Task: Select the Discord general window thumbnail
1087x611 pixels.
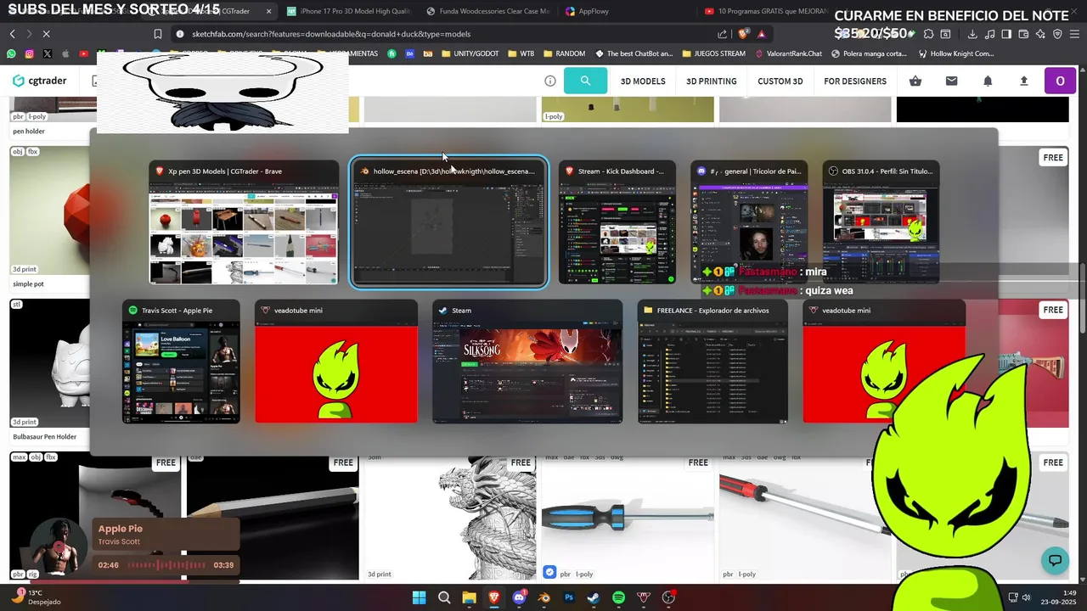Action: tap(749, 222)
